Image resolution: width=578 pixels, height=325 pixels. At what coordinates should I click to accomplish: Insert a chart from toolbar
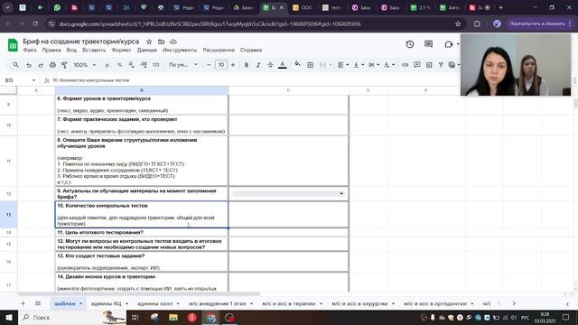click(429, 65)
